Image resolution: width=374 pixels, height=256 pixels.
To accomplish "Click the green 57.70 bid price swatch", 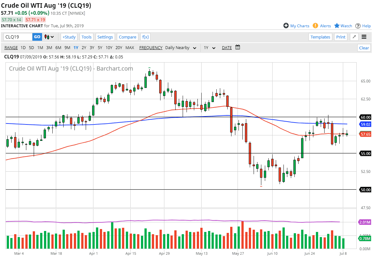I will click(x=12, y=20).
